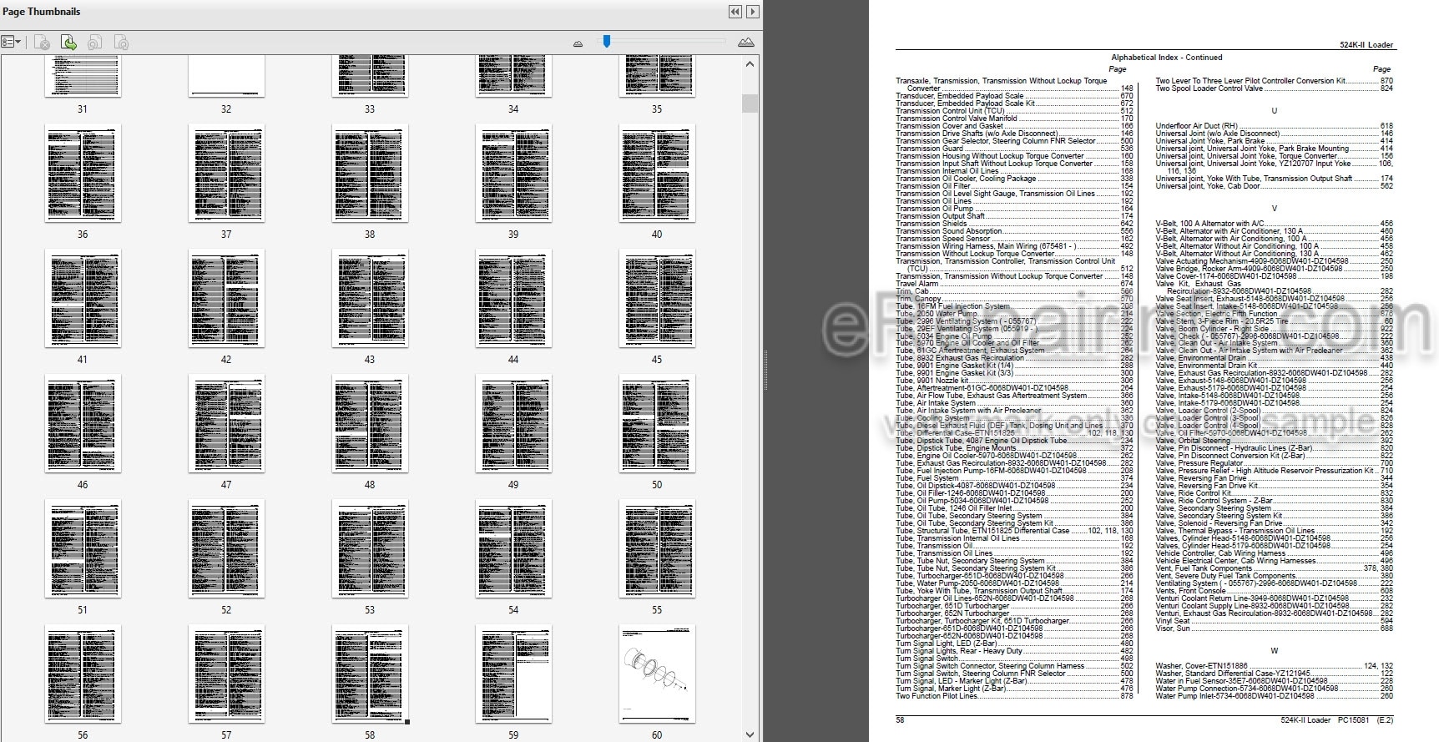Select page 55 thumbnail
Viewport: 1439px width, 742px height.
(x=657, y=549)
